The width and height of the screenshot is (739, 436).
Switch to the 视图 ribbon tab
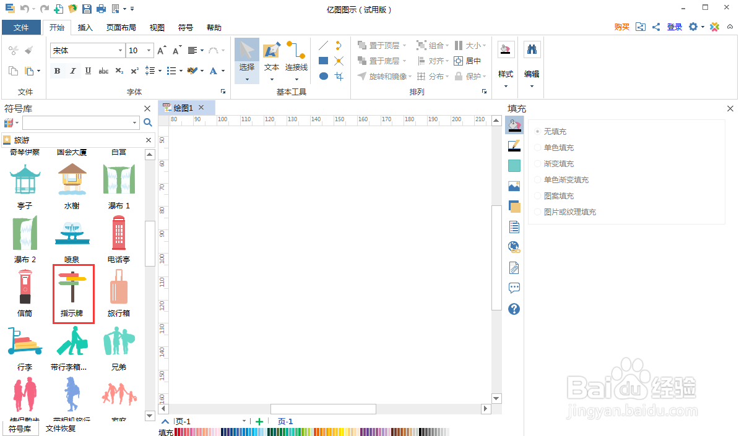point(157,27)
